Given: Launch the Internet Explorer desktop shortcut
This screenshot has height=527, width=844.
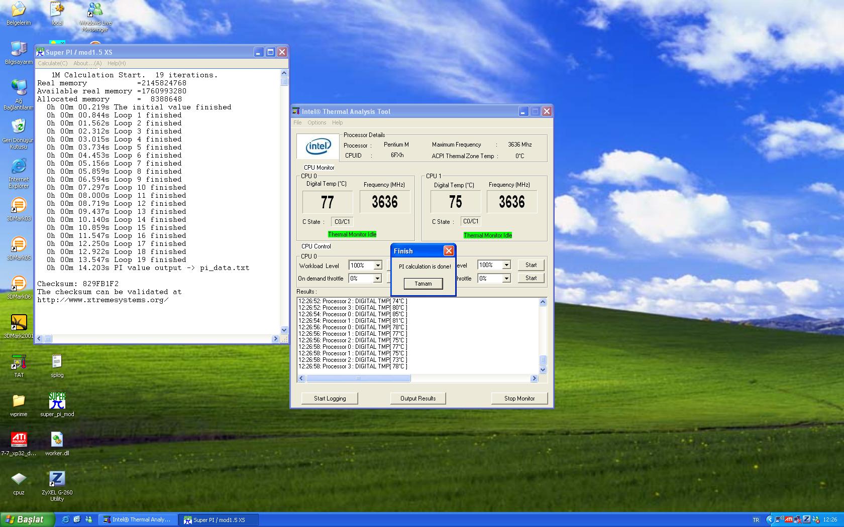Looking at the screenshot, I should click(x=19, y=173).
